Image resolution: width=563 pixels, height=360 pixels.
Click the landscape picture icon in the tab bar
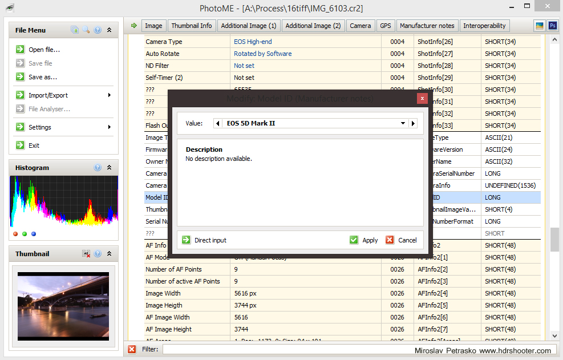pyautogui.click(x=540, y=26)
